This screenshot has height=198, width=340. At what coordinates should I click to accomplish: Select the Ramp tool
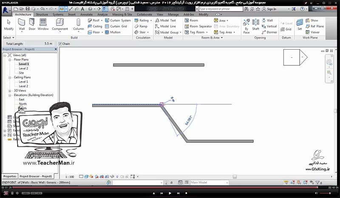pos(141,26)
